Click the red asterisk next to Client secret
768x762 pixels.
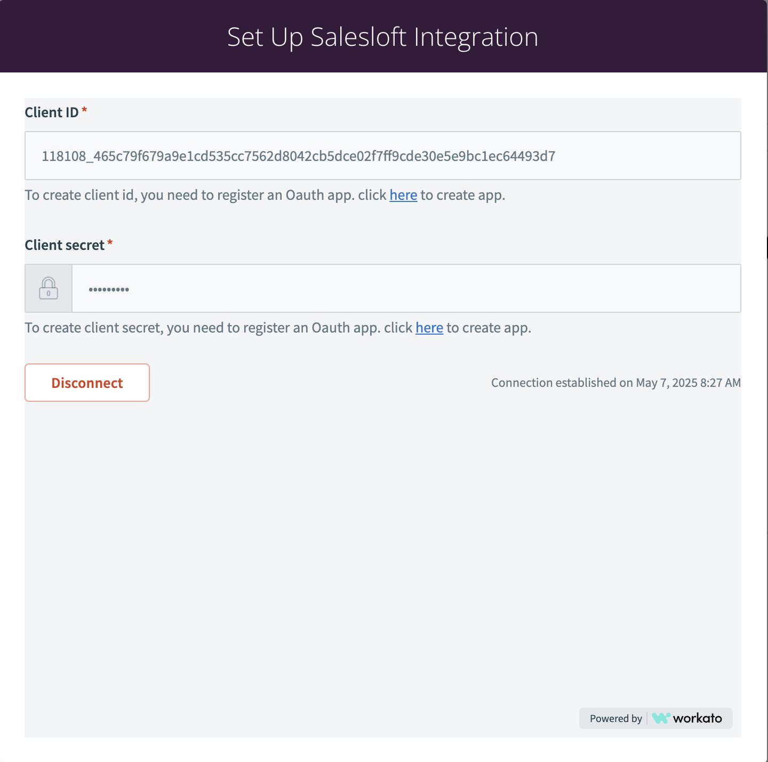110,242
